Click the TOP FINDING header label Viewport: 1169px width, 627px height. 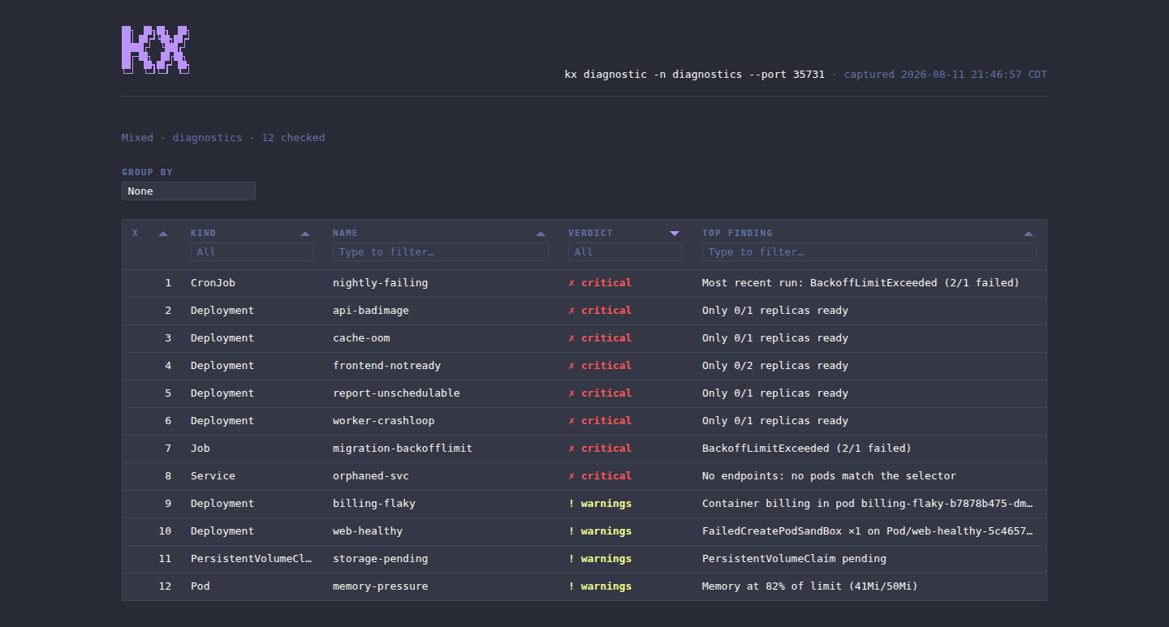(x=737, y=233)
